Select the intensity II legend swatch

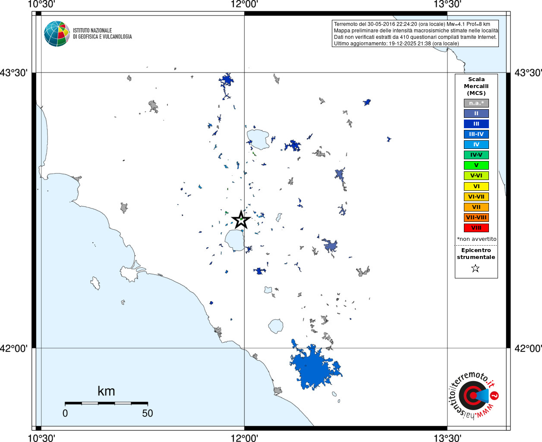click(476, 114)
